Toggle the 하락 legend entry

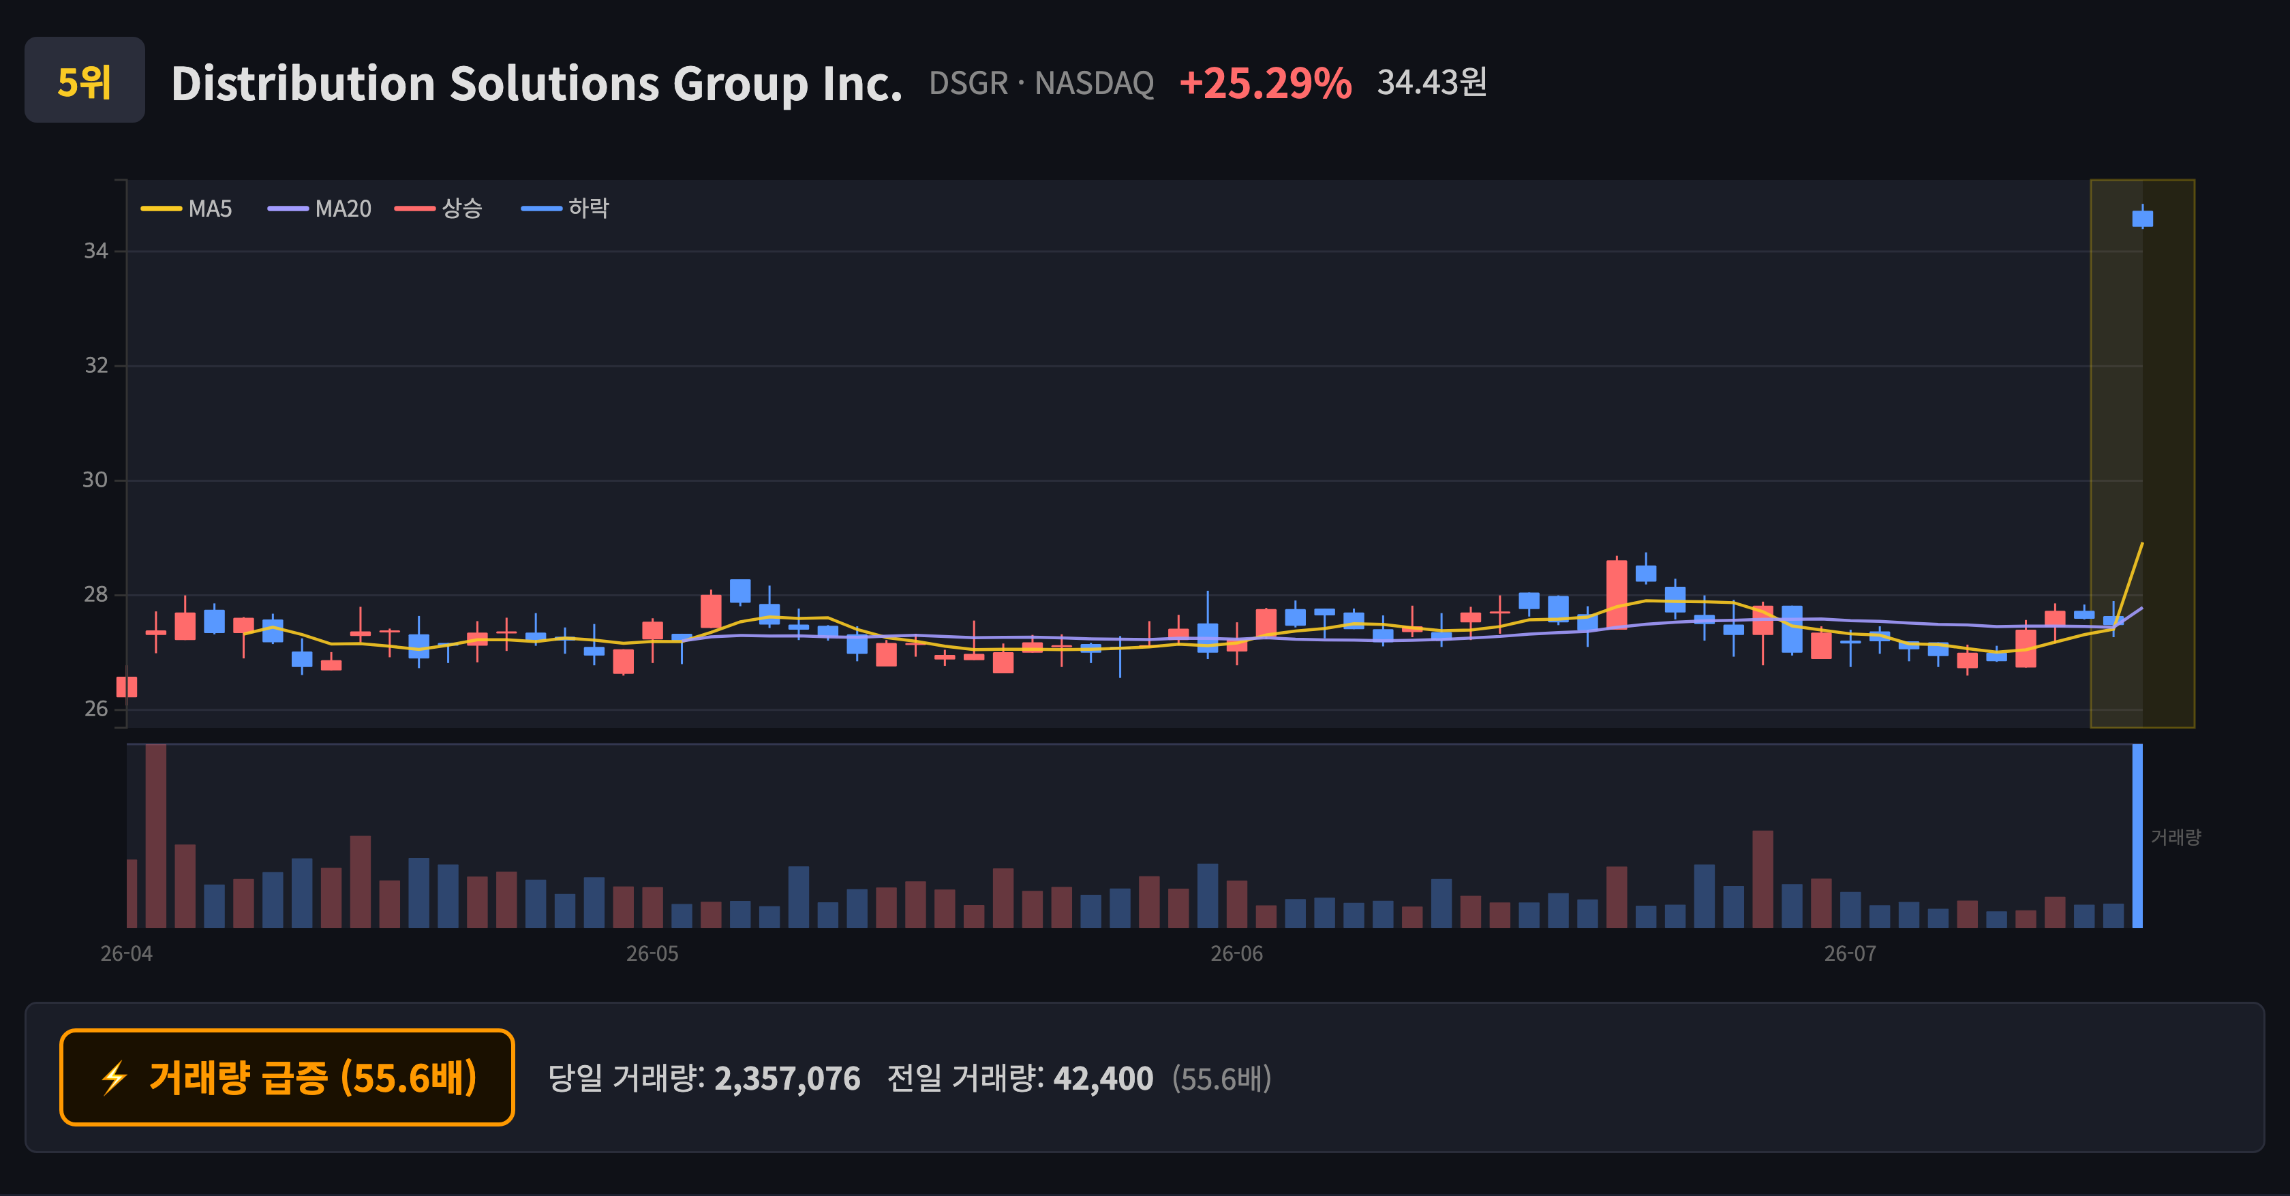click(566, 209)
